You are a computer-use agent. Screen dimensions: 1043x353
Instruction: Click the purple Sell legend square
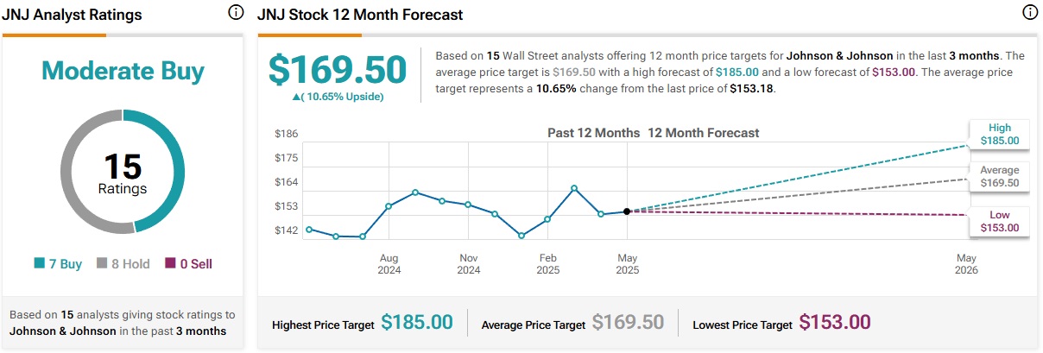point(170,264)
